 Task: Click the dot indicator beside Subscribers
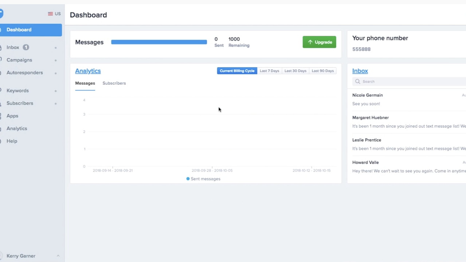point(55,104)
